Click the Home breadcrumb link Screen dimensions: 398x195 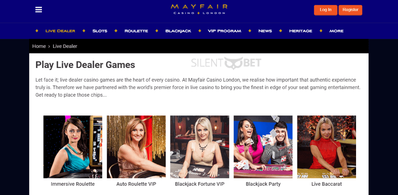(x=39, y=46)
